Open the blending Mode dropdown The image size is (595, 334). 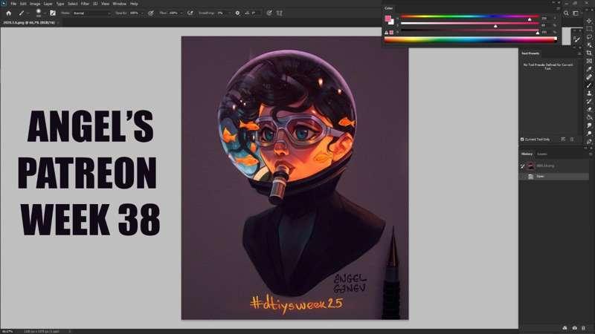(x=91, y=13)
